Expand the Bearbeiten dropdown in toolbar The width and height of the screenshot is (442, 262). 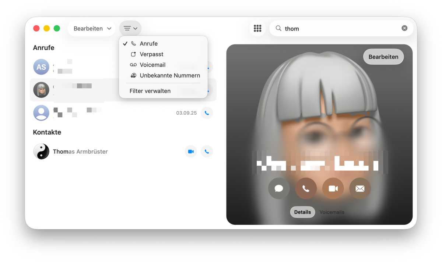click(x=92, y=28)
